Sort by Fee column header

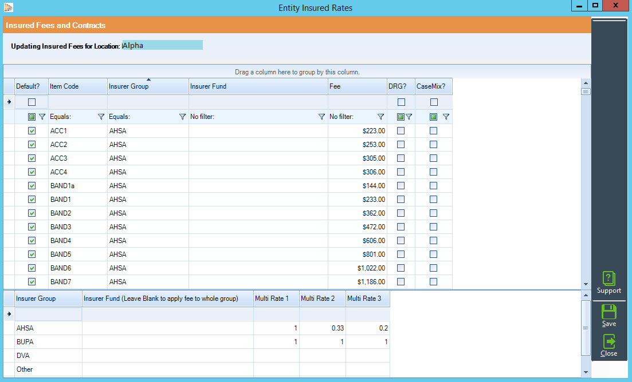[x=358, y=86]
